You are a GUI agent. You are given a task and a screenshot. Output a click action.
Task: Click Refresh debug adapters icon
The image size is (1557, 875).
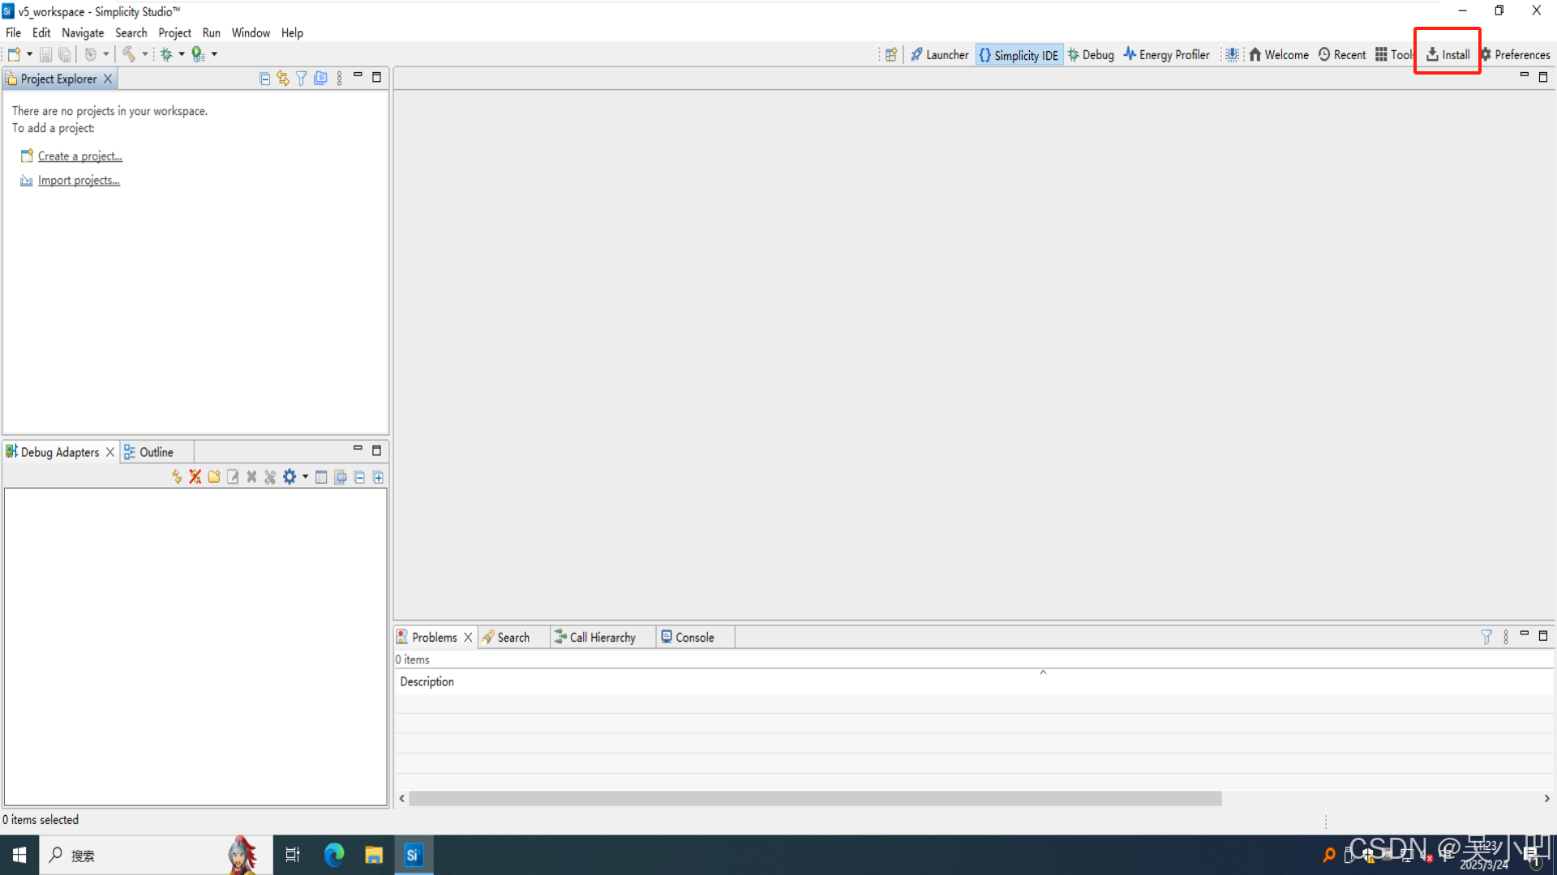point(177,477)
